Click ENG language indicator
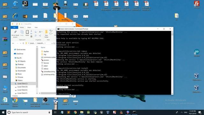This screenshot has width=204, height=115. coord(186,112)
